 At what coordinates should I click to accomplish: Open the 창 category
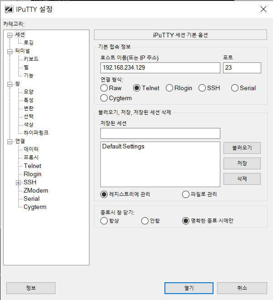click(17, 84)
